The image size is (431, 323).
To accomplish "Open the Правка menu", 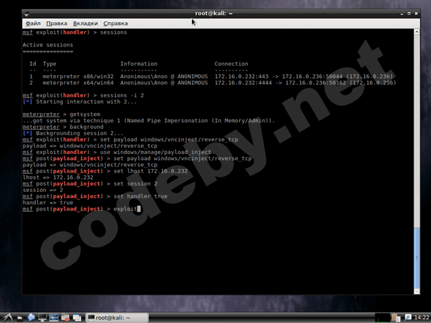I will pos(57,23).
